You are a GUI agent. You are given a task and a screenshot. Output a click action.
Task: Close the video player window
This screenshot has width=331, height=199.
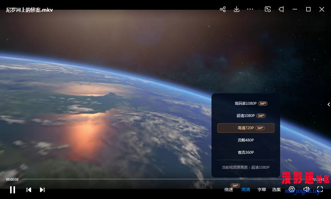[322, 9]
